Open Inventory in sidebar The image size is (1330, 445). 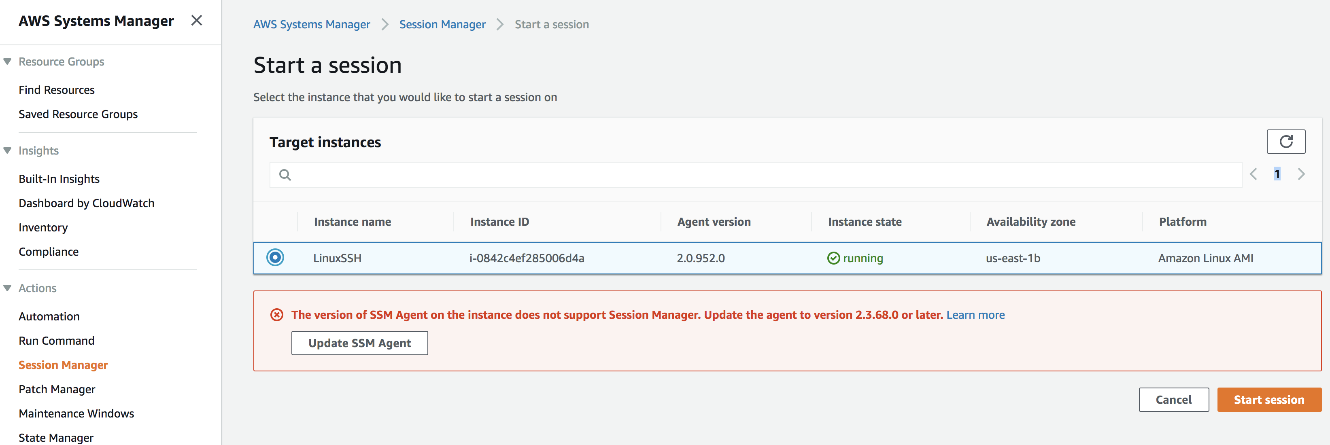click(x=43, y=228)
